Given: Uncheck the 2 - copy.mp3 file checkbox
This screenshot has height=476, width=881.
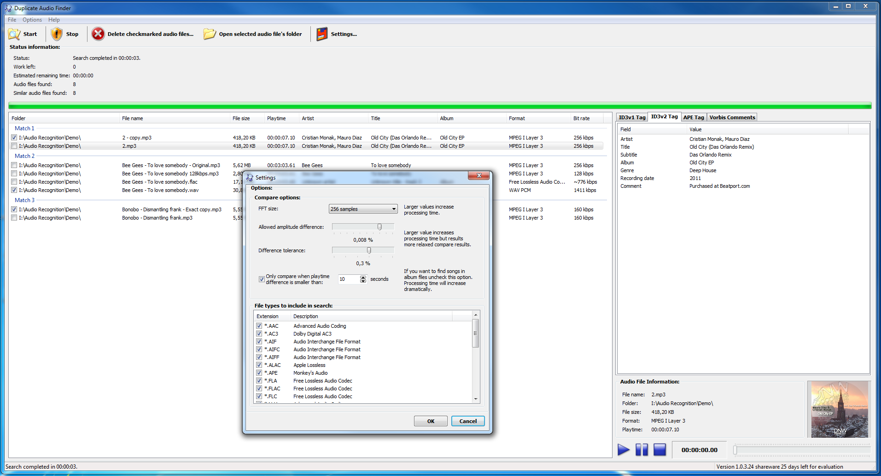Looking at the screenshot, I should tap(14, 138).
